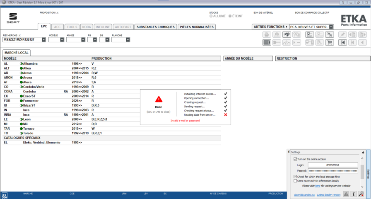Click the dark jump-to-first icon
This screenshot has height=199, width=371.
point(342,42)
